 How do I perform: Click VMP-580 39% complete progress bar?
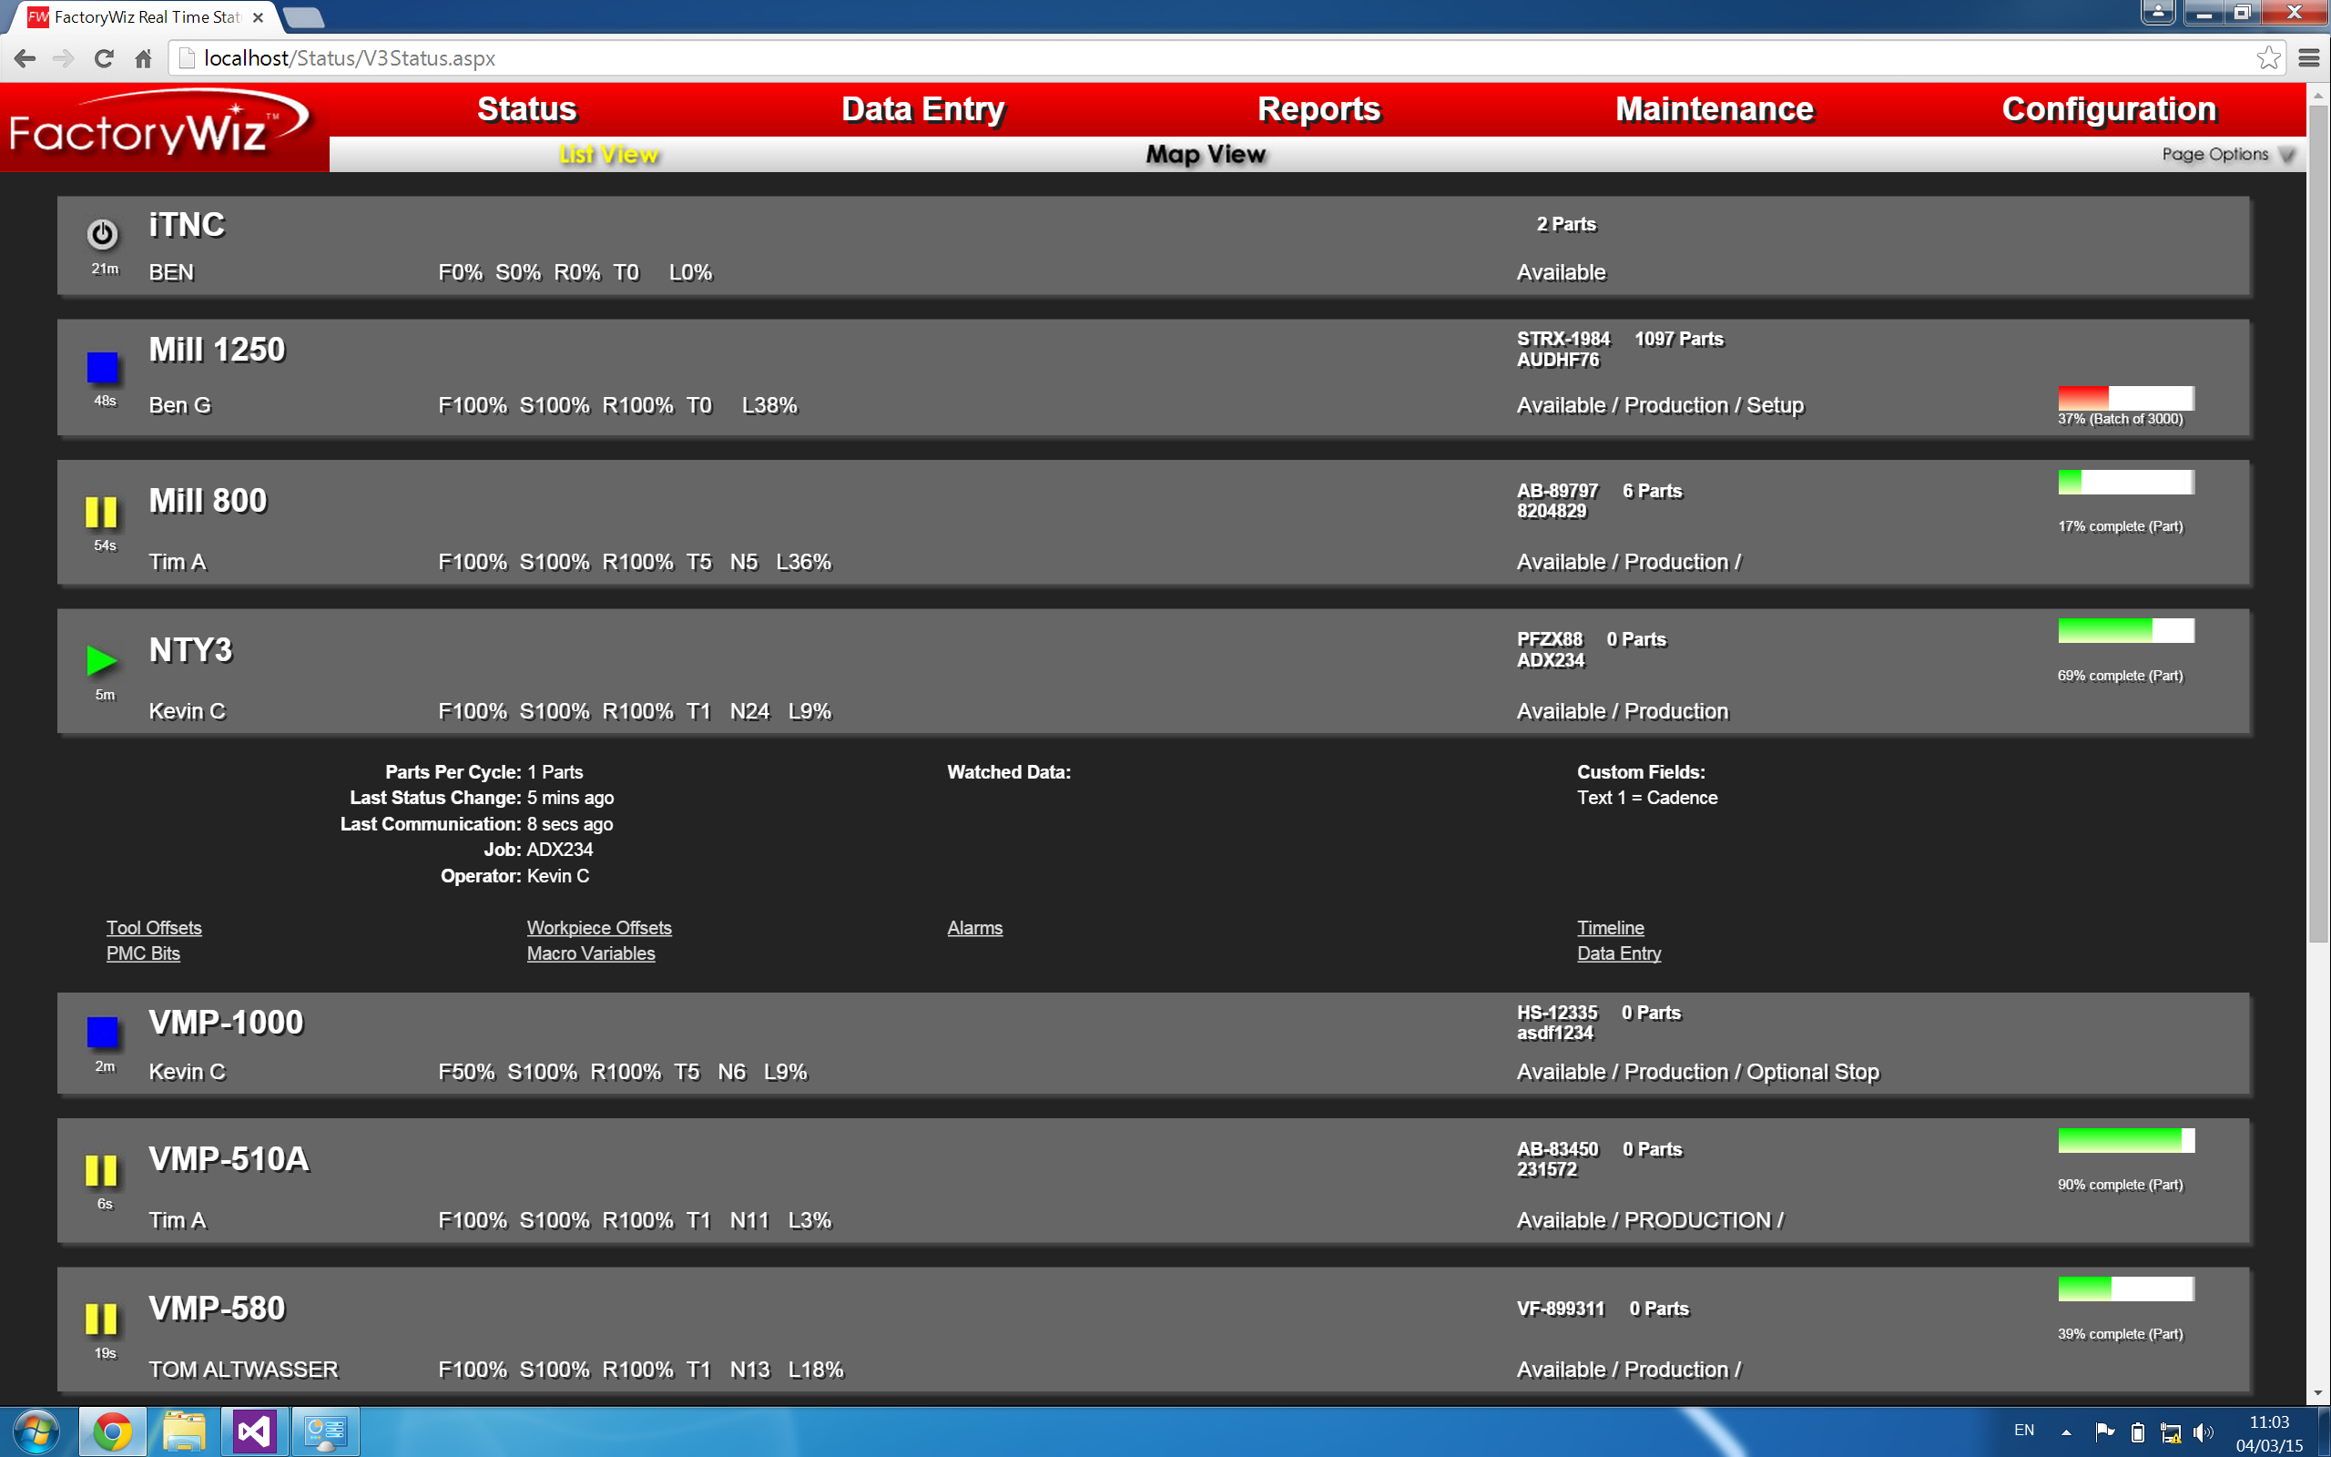[x=2126, y=1289]
